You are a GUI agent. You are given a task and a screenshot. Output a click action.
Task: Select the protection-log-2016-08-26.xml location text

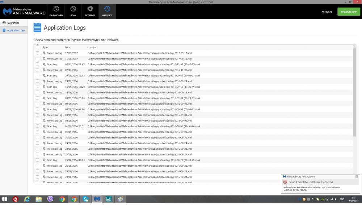point(139,166)
